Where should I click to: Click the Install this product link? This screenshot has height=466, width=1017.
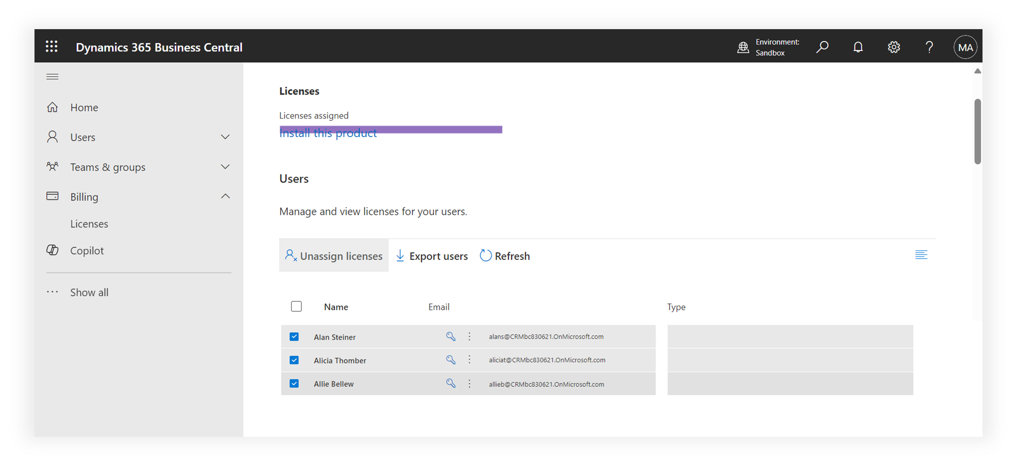coord(328,135)
